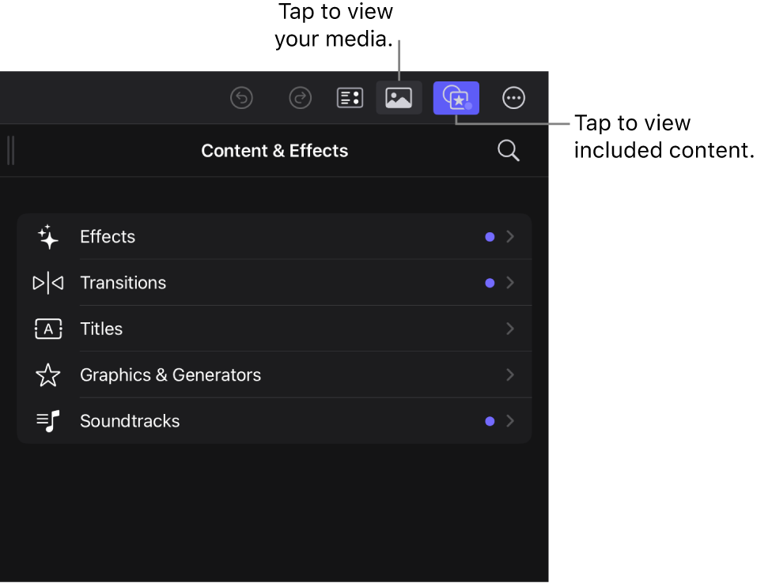Open the media browser with the photo icon
Viewport: 772px width, 583px height.
[x=399, y=97]
